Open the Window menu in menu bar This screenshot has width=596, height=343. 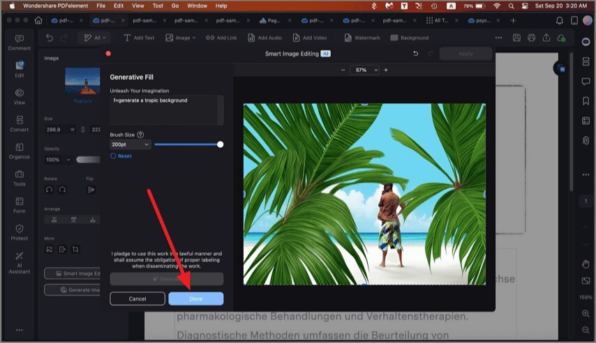click(197, 6)
